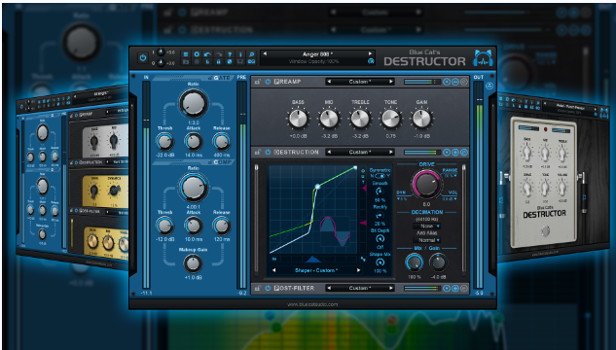Toggle the Destruction section power button

pos(268,152)
